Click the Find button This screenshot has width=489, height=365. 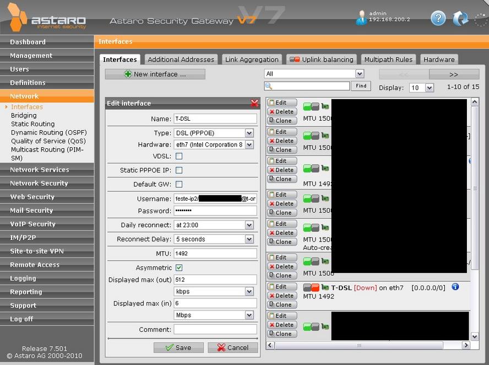(361, 86)
